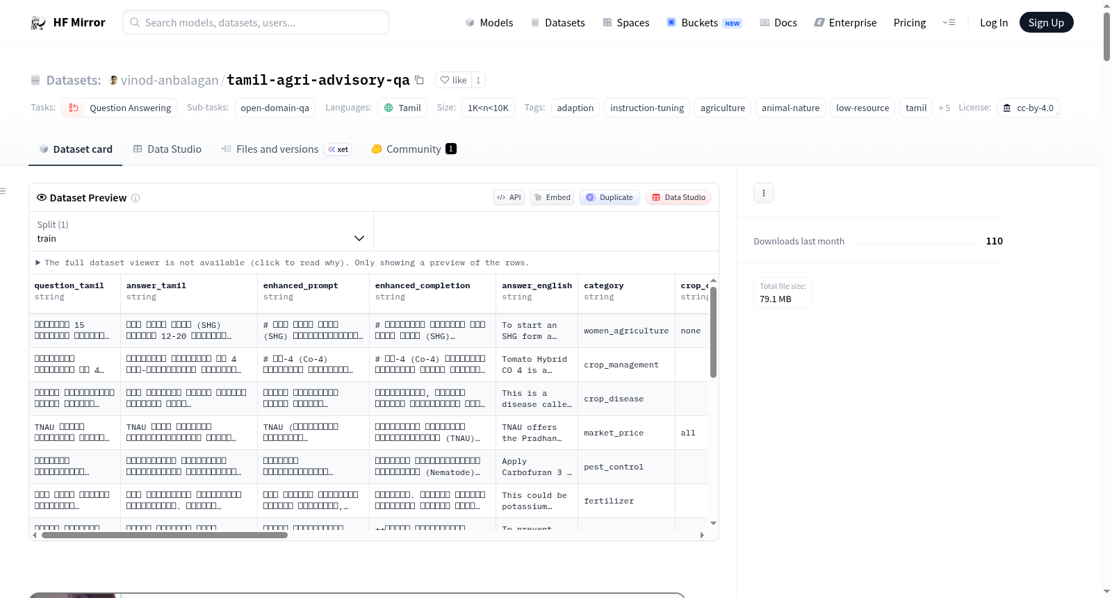Image resolution: width=1112 pixels, height=598 pixels.
Task: Switch to the Data Studio tab
Action: (x=167, y=149)
